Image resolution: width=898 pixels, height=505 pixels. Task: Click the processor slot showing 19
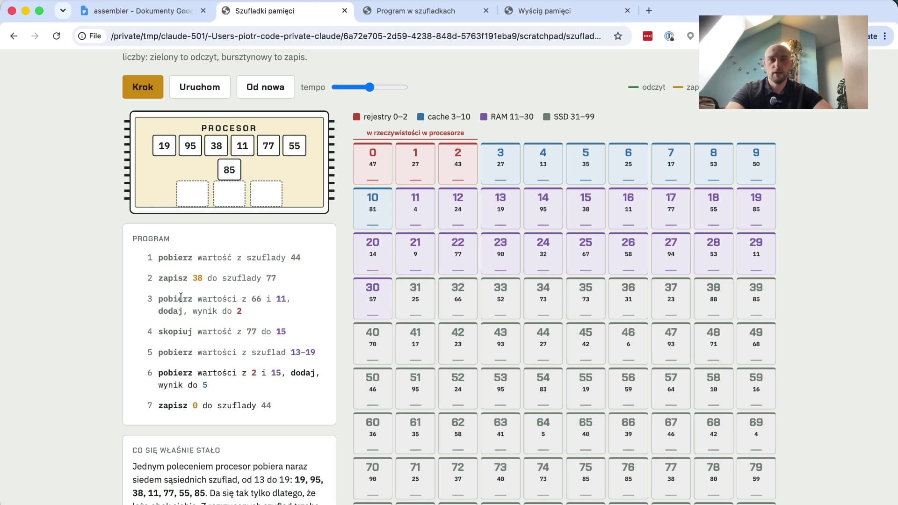tap(164, 146)
